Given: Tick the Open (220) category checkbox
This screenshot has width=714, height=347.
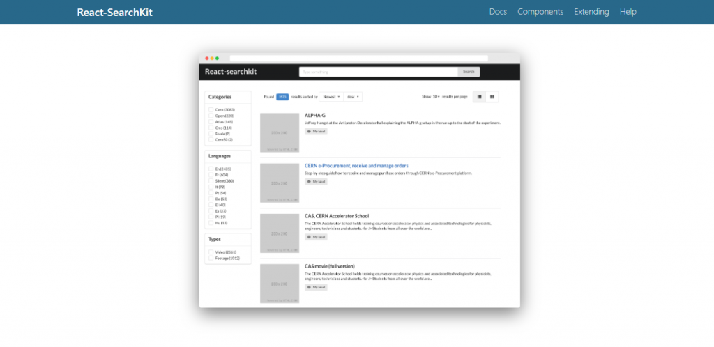Looking at the screenshot, I should pos(211,116).
